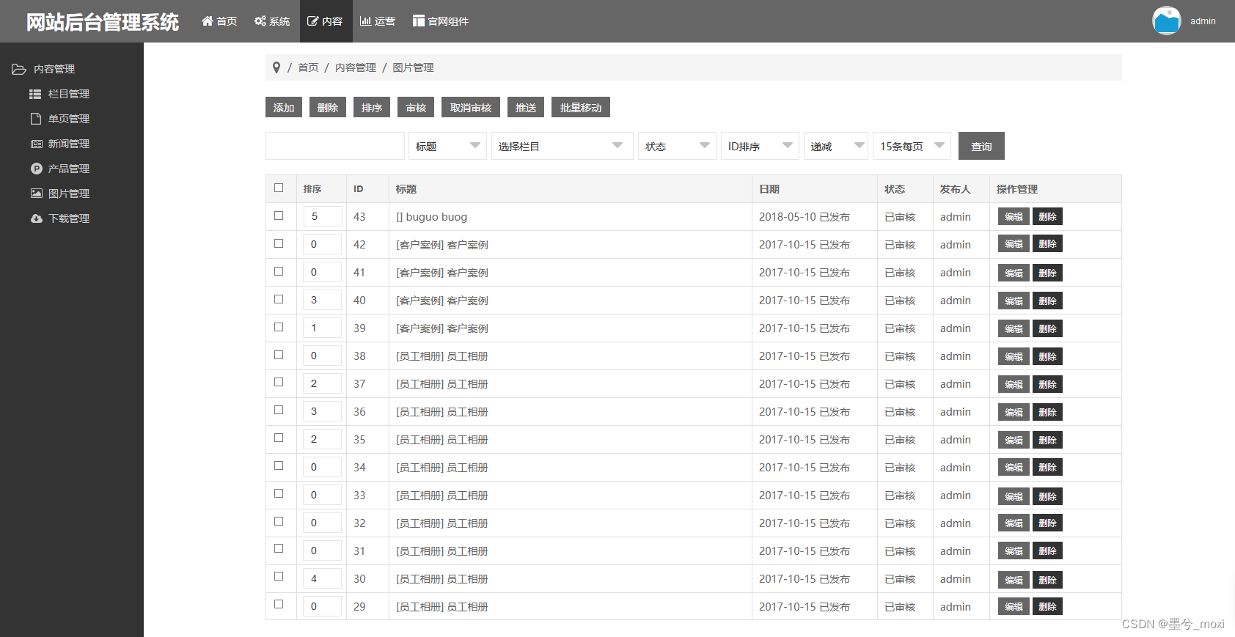Click 删除 for row ID 43

[x=1047, y=216]
